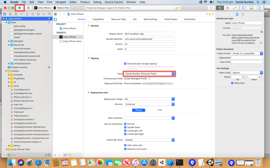The height and width of the screenshot is (168, 270).
Task: Go back with the jump bar arrow
Action: [60, 14]
